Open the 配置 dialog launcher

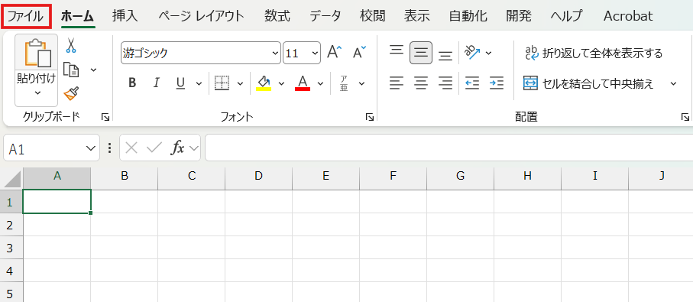[685, 117]
